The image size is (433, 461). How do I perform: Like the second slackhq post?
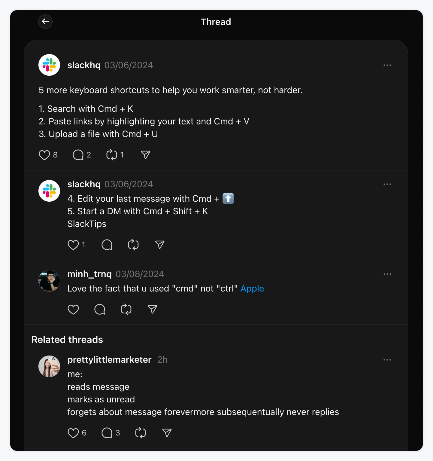73,245
